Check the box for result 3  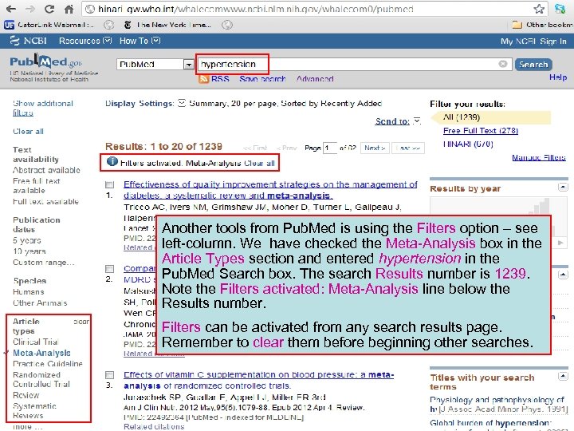(x=109, y=375)
